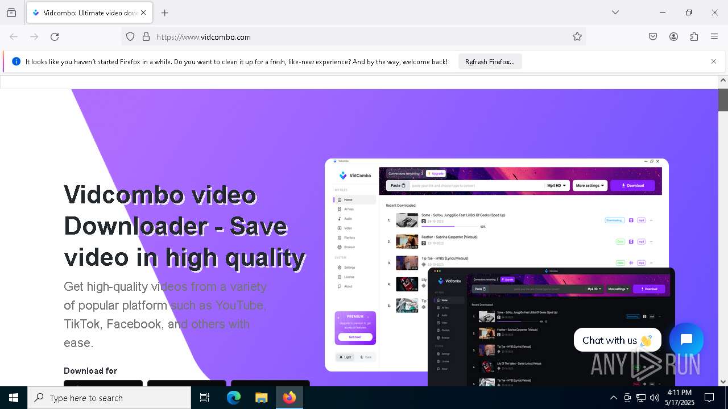Click the Mp4 HD dropdown in screenshot
The image size is (728, 409).
click(x=557, y=186)
